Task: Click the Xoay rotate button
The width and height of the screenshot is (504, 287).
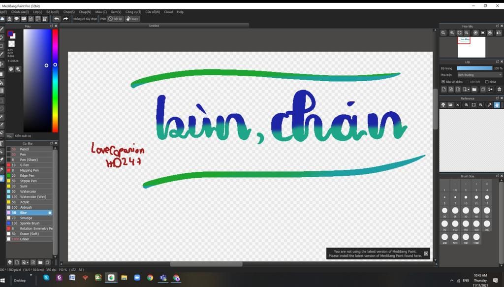Action: [132, 19]
